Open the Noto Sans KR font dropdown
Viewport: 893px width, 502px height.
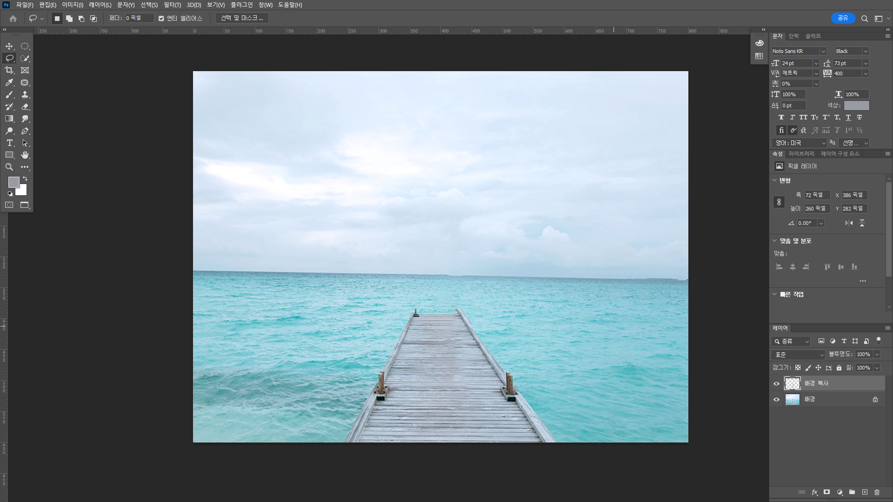pyautogui.click(x=823, y=51)
